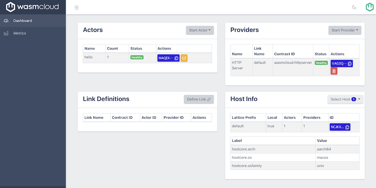
Task: Click the aarch64 value cell
Action: coord(337,149)
